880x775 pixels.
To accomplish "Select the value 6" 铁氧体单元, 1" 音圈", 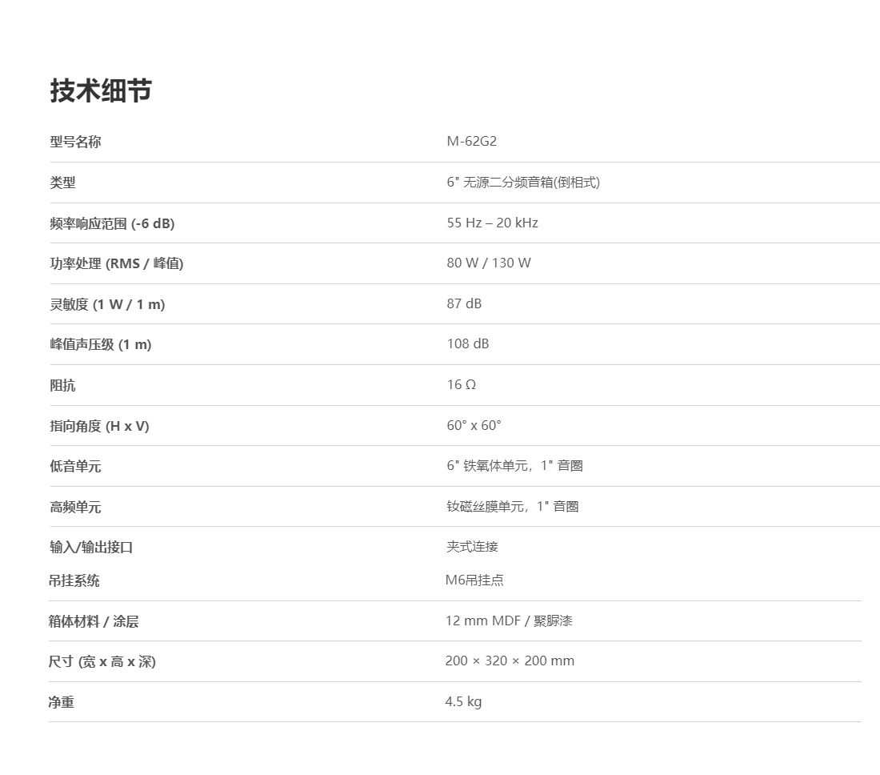I will point(514,466).
